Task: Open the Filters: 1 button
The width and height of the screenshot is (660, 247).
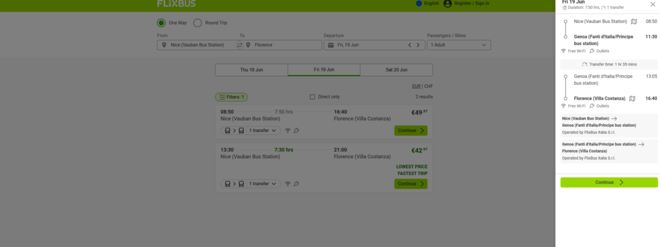Action: pos(231,97)
